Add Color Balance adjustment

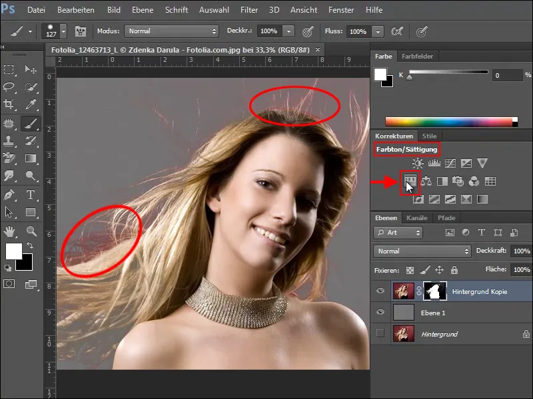pos(426,181)
